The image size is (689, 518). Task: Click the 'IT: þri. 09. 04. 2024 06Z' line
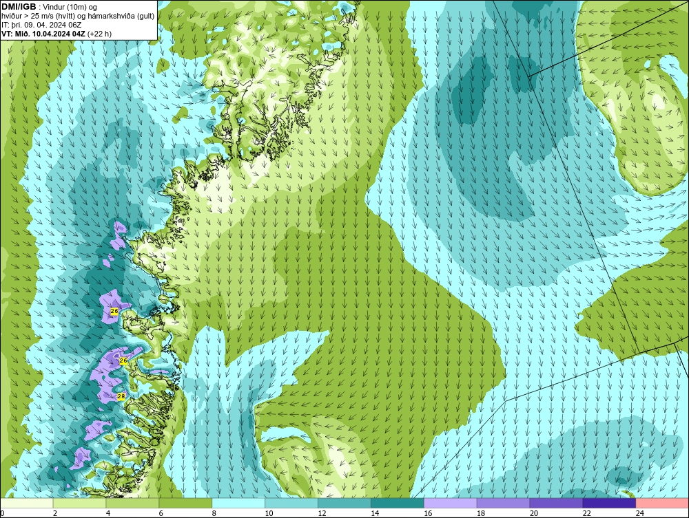pos(41,25)
